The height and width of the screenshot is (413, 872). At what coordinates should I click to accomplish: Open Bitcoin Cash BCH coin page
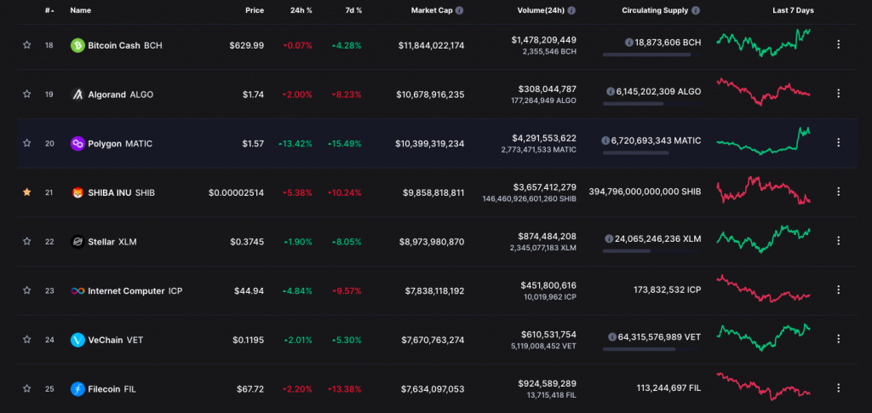pos(125,46)
